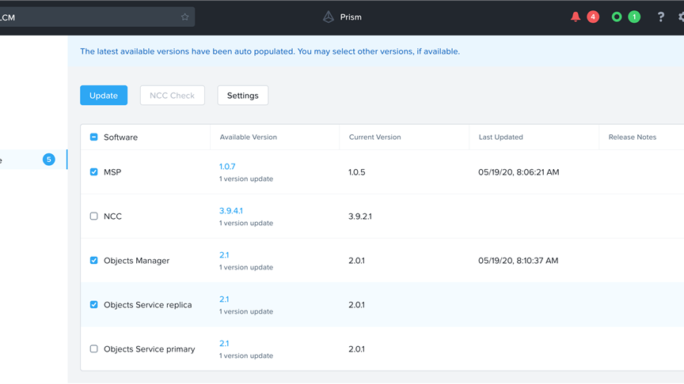The height and width of the screenshot is (384, 684).
Task: Click the Update button
Action: point(104,96)
